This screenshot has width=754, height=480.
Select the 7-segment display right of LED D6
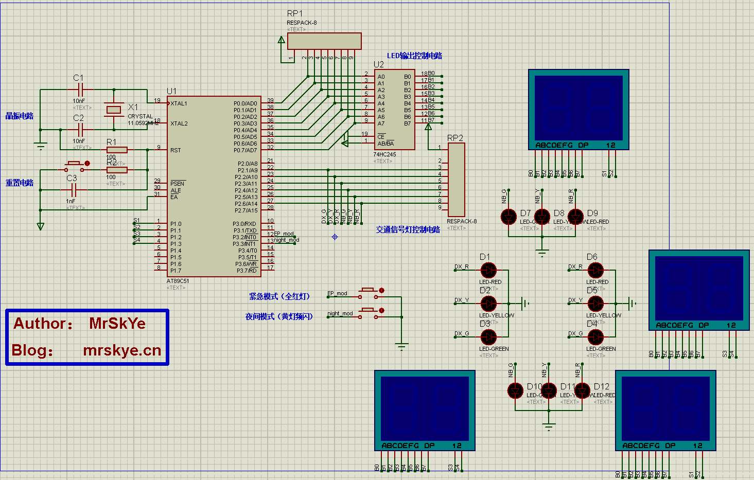pos(699,290)
